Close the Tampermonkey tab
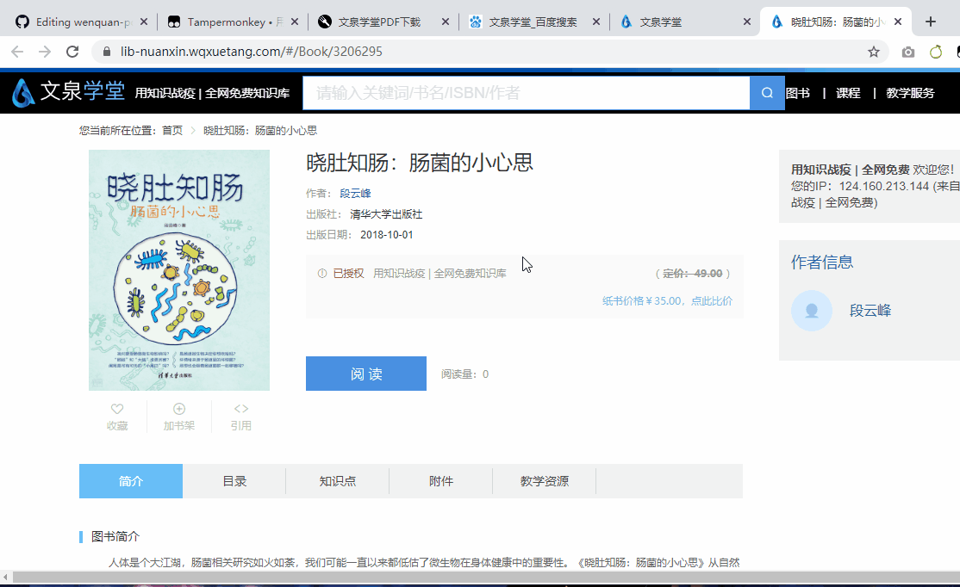 coord(295,22)
